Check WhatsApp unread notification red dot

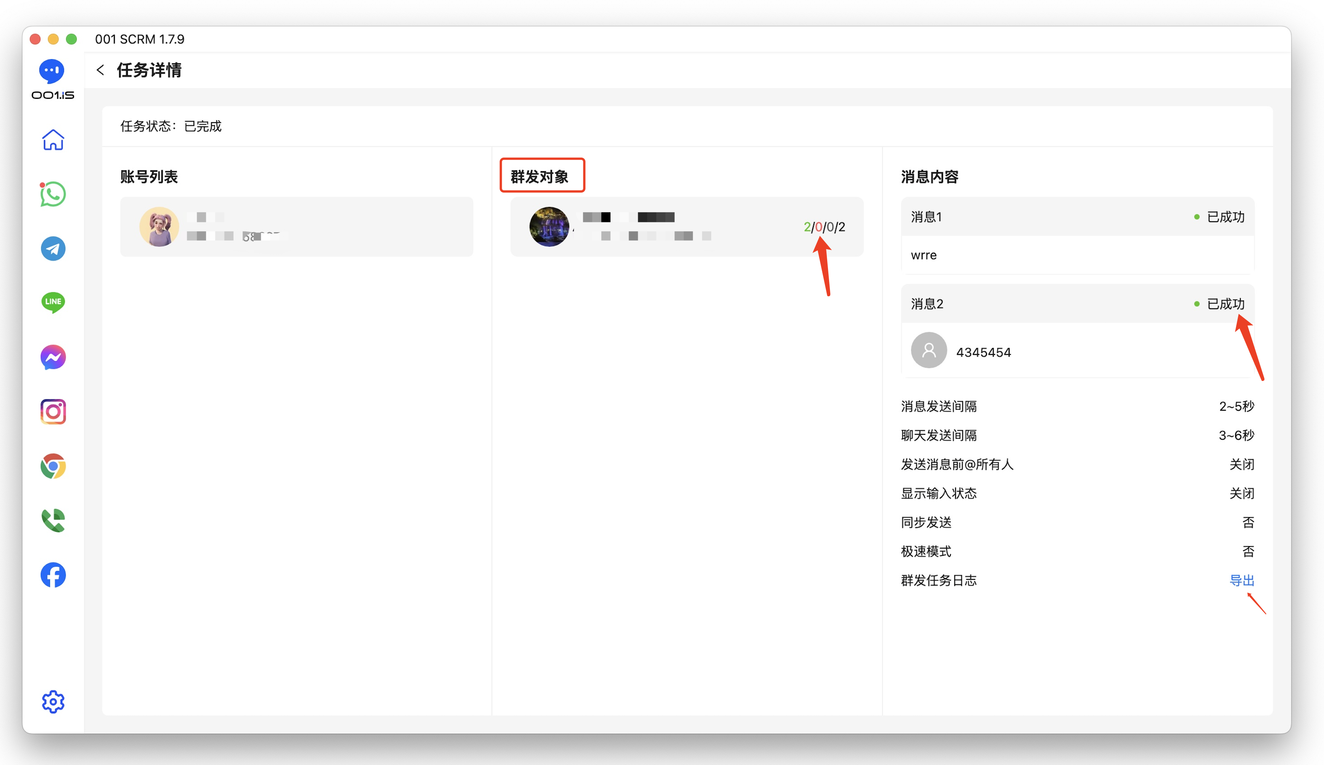[42, 184]
